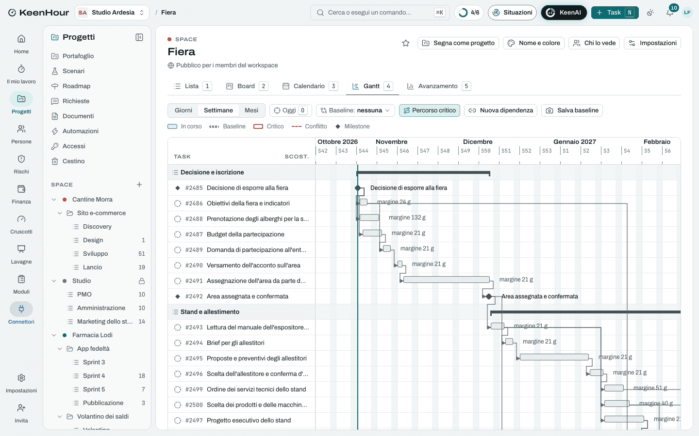Open the Home sidebar icon
Viewport: 699px width, 436px height.
pos(21,39)
